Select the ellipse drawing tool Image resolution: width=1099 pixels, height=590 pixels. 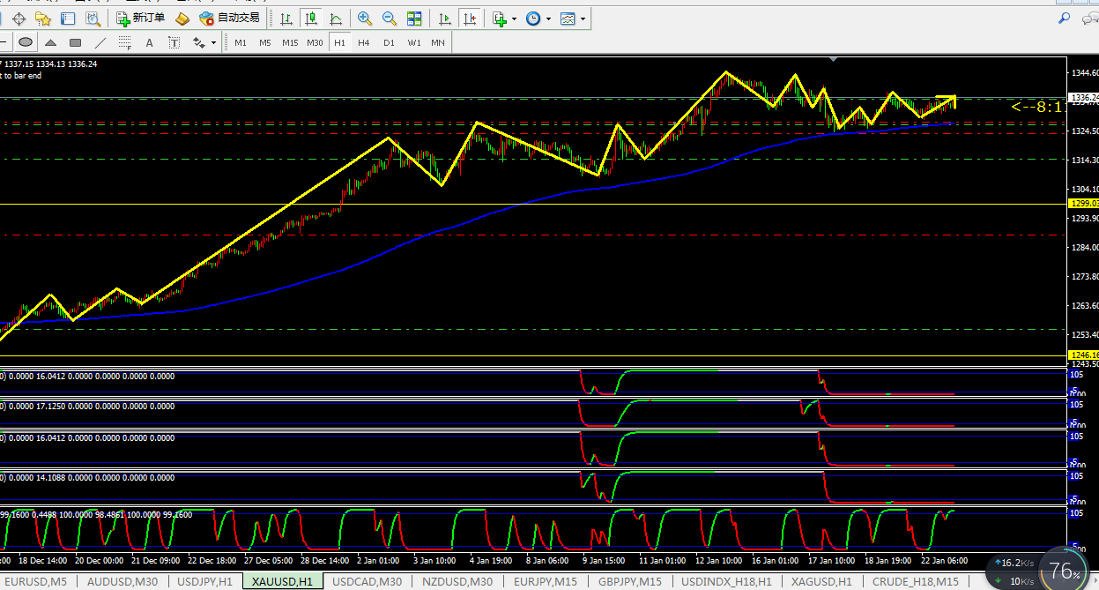(26, 42)
